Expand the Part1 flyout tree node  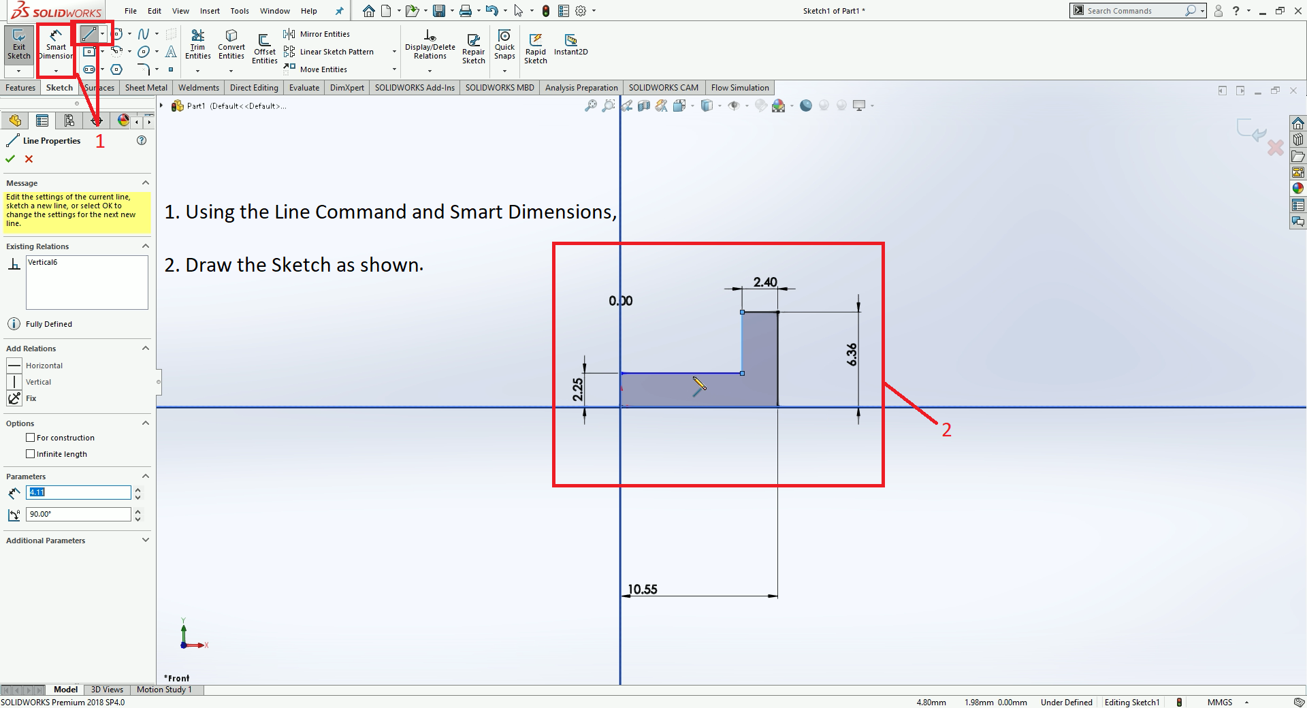point(161,106)
